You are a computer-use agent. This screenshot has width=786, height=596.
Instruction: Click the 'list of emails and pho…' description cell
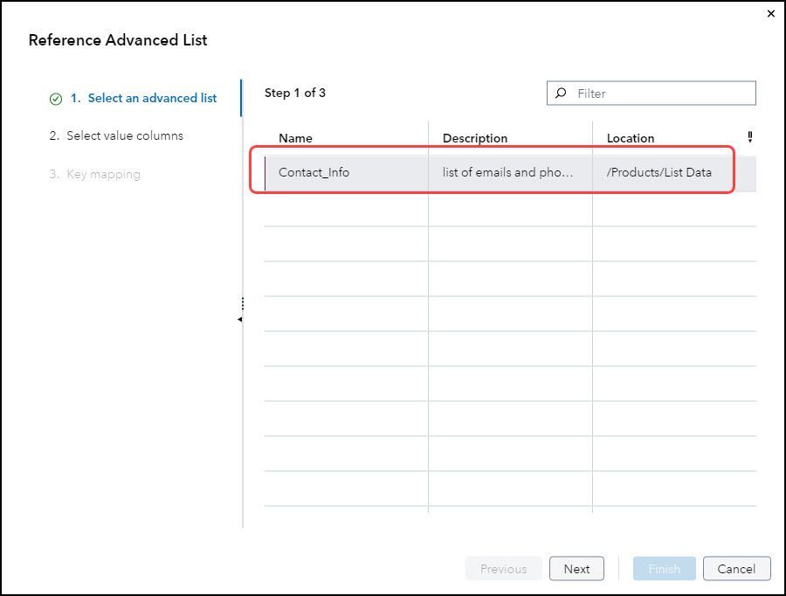[508, 172]
